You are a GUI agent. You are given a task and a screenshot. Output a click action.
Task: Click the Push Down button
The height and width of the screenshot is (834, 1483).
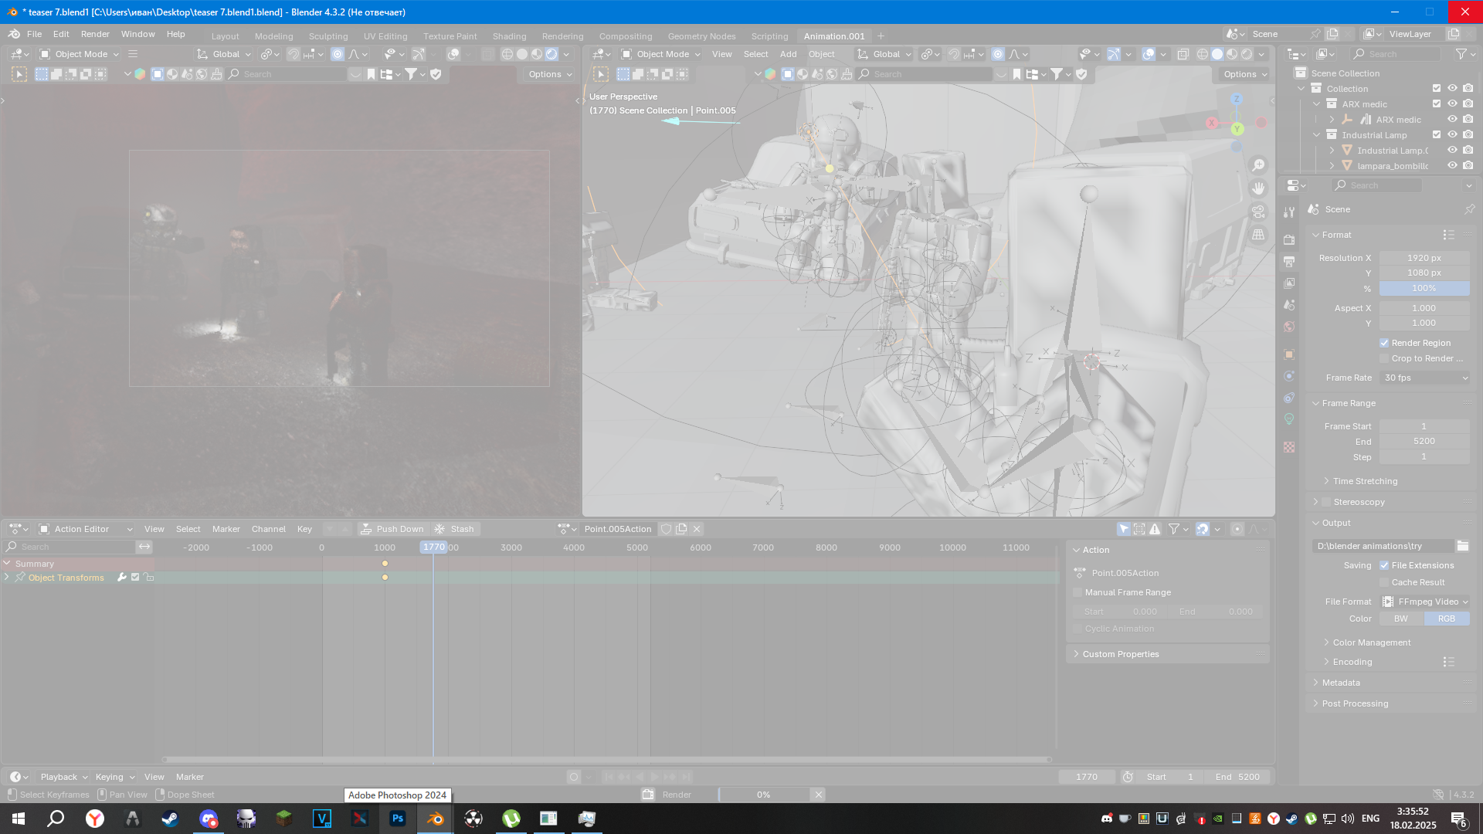click(x=392, y=529)
